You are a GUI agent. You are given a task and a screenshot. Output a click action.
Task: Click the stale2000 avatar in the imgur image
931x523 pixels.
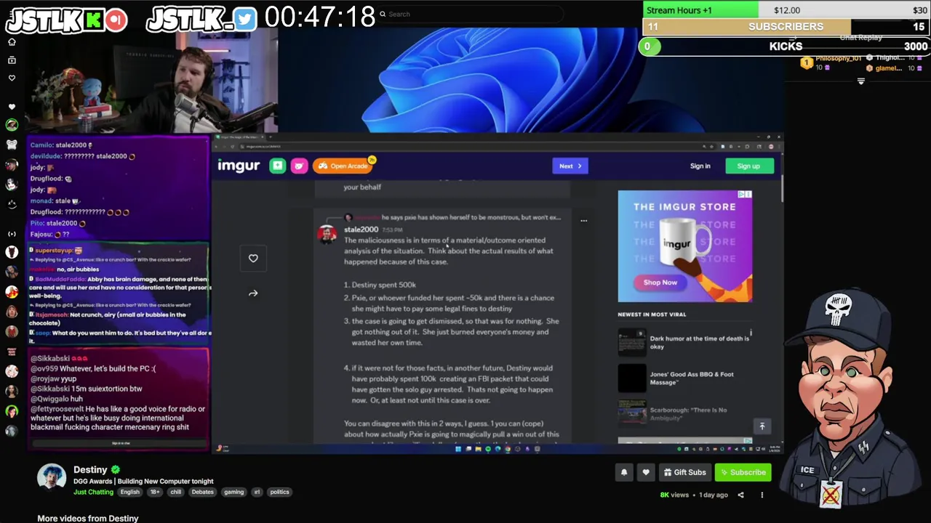point(327,233)
